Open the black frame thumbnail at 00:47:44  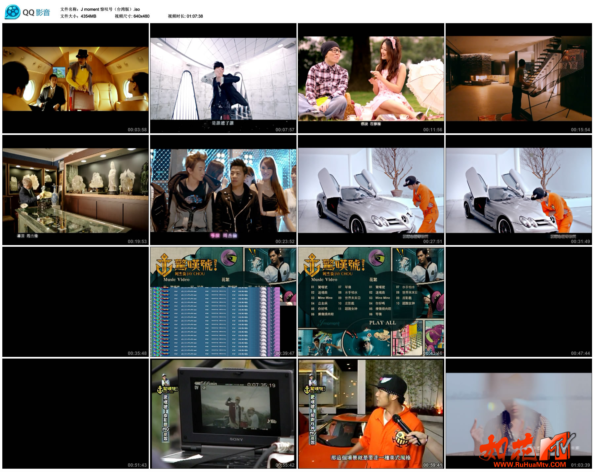(519, 302)
